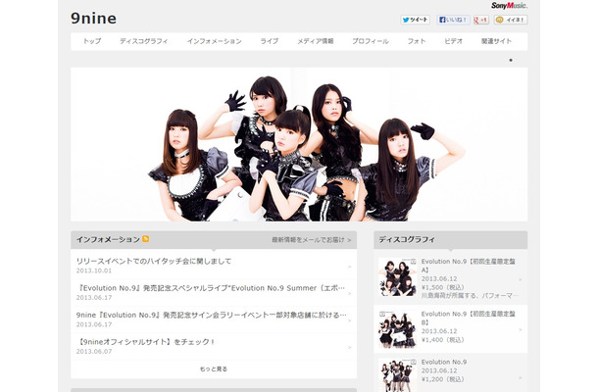This screenshot has height=392, width=598.
Task: Open news 発売記念サイン会ラリーイベント
Action: point(212,315)
